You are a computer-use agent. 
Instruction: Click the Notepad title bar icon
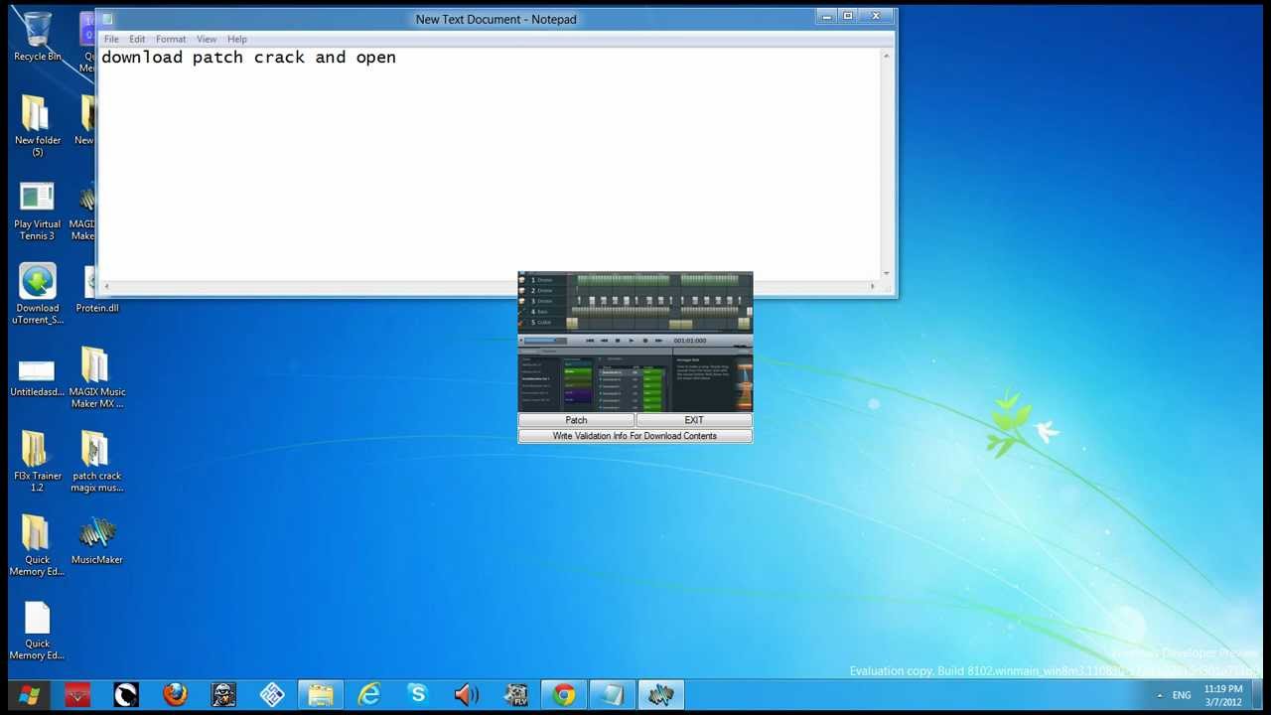click(107, 19)
